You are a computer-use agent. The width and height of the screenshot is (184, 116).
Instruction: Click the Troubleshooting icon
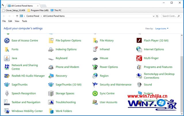point(51,102)
